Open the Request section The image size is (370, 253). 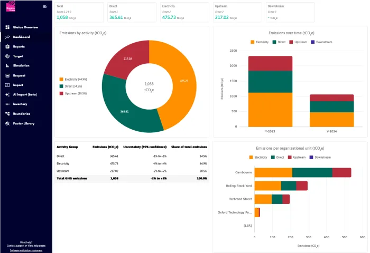tap(19, 75)
